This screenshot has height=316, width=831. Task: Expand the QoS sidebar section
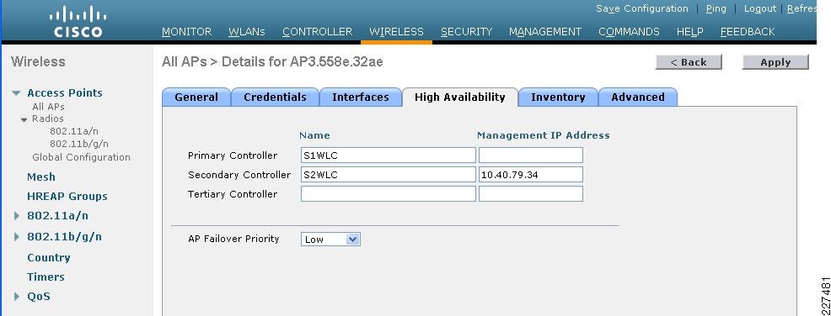17,297
